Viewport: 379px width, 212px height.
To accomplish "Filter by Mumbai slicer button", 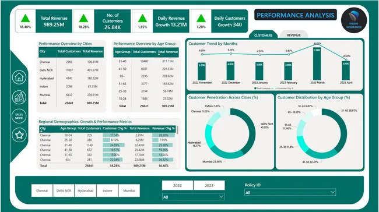I will pyautogui.click(x=129, y=190).
